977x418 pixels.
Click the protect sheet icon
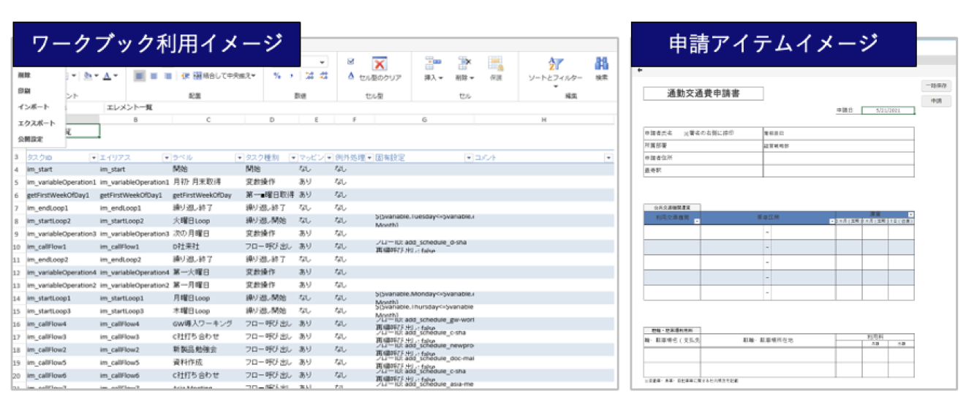click(x=496, y=64)
